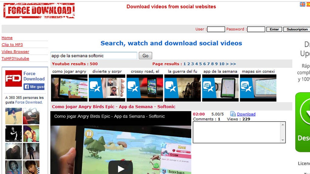Click the Go search button
This screenshot has height=174, width=310.
[145, 56]
